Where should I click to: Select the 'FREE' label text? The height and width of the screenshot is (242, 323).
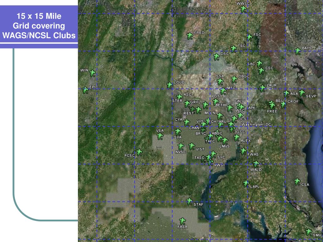(x=272, y=111)
